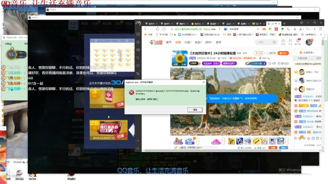Viewport: 328px width, 184px height.
Task: Bookmark the page with the address bar star
Action: click(x=172, y=29)
